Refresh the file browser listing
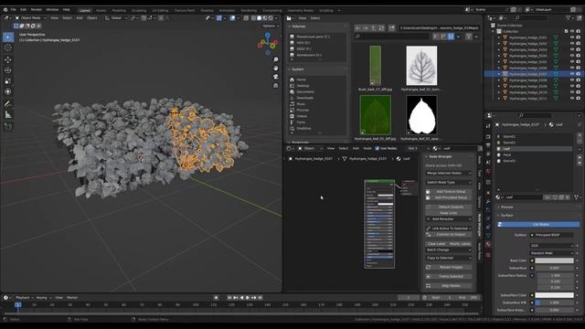585x329 pixels. pos(381,27)
